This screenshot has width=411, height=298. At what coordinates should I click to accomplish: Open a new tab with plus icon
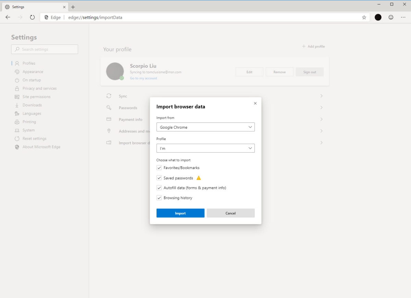tap(73, 7)
